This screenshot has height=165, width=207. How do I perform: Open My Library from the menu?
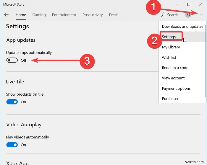[182, 47]
